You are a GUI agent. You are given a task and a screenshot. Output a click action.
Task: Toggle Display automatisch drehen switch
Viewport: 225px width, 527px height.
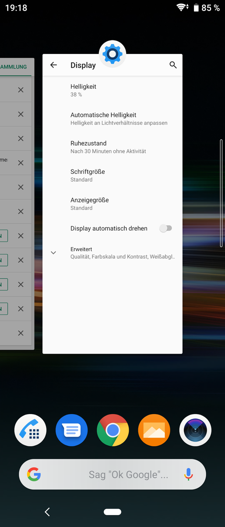click(165, 228)
